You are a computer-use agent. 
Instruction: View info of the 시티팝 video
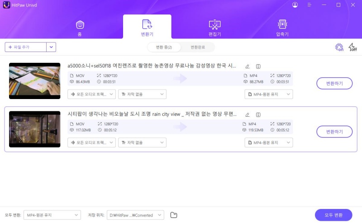[x=258, y=115]
